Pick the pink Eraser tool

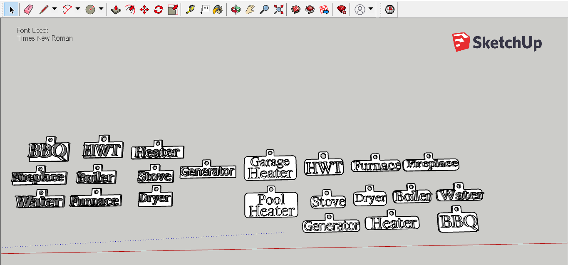[28, 9]
